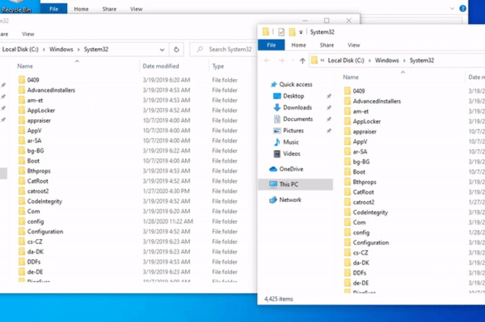Click Forward arrow in front System32 window
Screen dimensions: 485x322
281,61
